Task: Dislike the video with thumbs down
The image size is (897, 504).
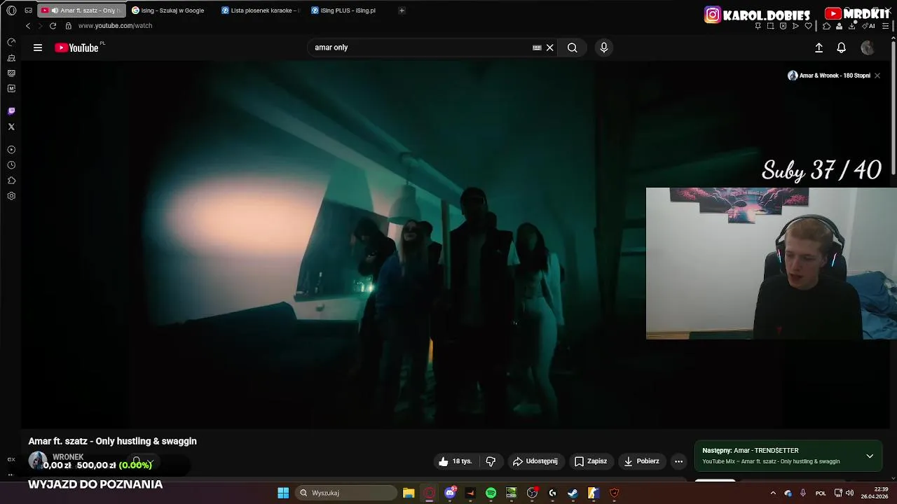Action: [491, 461]
